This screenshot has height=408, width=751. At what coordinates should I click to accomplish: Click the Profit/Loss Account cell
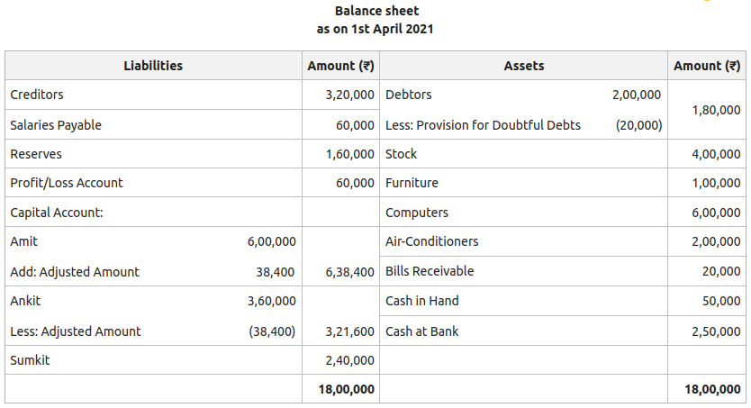67,183
